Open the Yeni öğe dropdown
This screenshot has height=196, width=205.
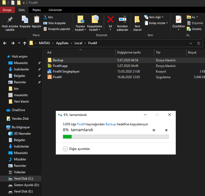(x=154, y=17)
